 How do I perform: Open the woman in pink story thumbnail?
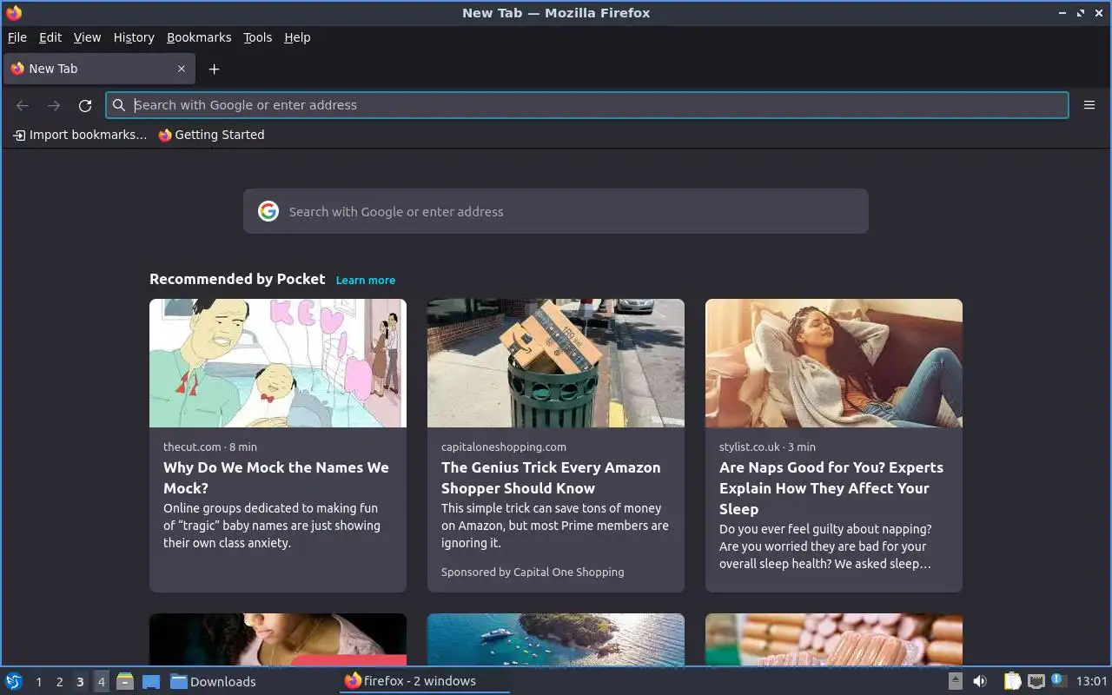[x=278, y=639]
